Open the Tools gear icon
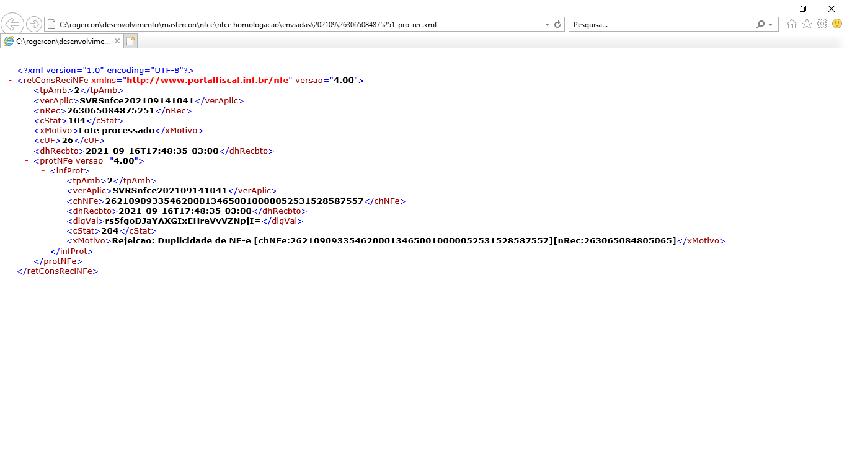Viewport: 847px width, 451px height. tap(822, 24)
